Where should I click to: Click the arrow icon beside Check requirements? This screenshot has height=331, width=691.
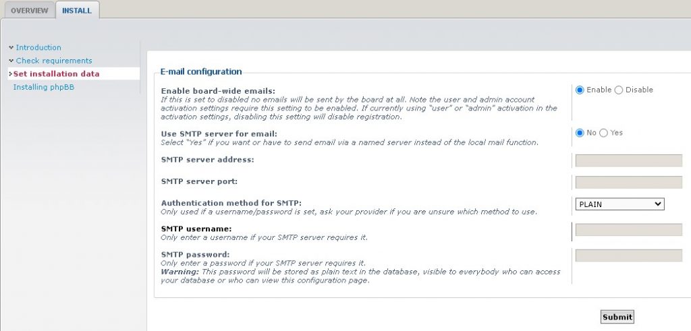(11, 61)
